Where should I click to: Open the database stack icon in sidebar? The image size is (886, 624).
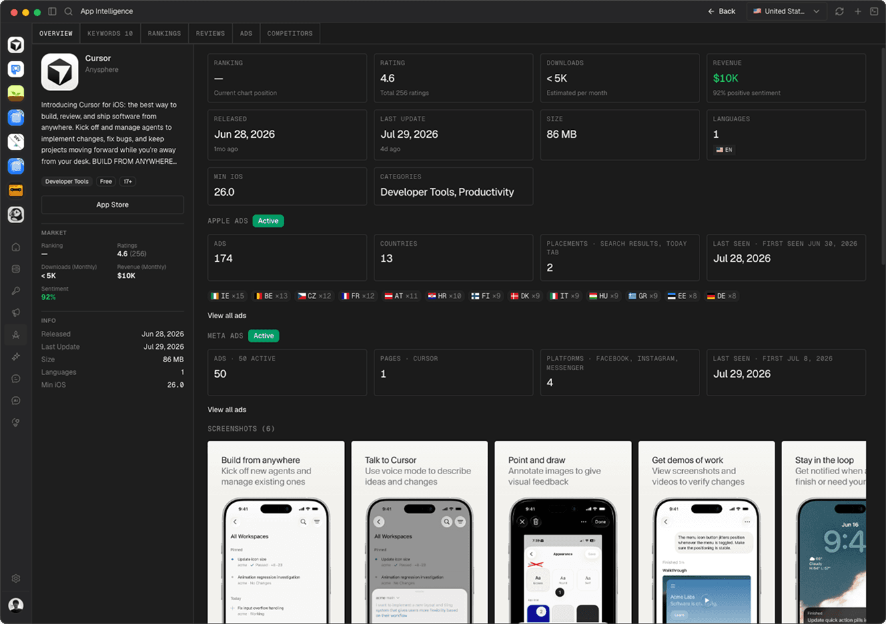tap(16, 269)
